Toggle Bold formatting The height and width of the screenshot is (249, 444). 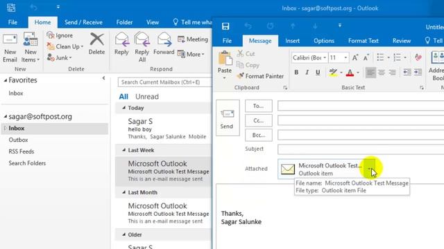point(296,72)
